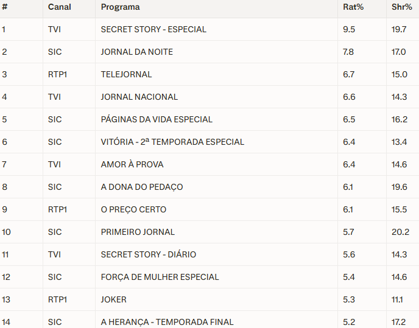Image resolution: width=419 pixels, height=328 pixels.
Task: Click the AMOR À PROVA program
Action: tap(132, 164)
